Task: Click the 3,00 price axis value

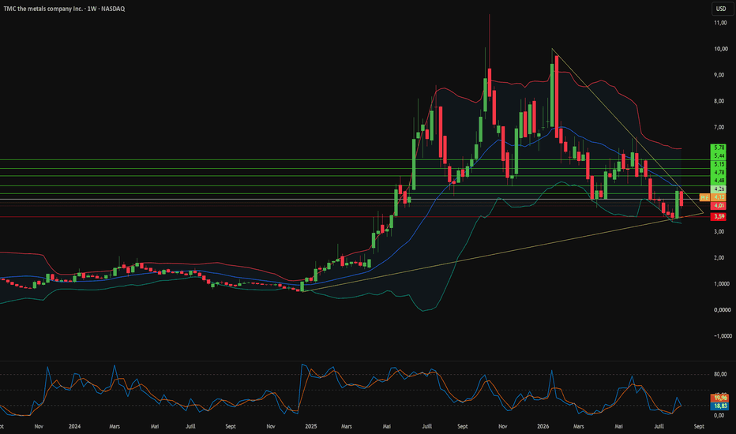Action: [719, 232]
